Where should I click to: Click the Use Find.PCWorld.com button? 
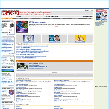coord(52,17)
